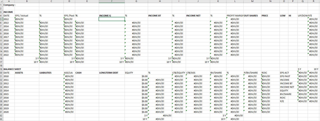
Task: Select column N header
Action: (270, 1)
